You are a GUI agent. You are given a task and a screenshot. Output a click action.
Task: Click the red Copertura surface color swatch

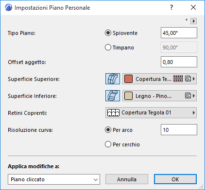128,79
